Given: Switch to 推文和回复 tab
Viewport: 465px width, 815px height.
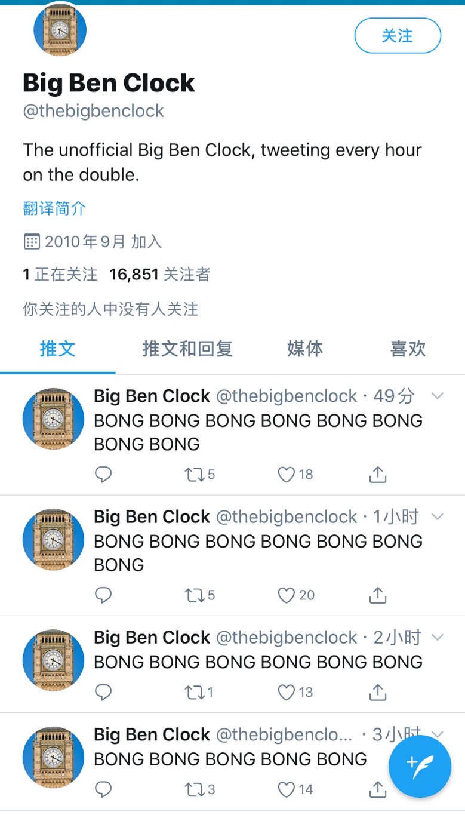Looking at the screenshot, I should point(187,348).
